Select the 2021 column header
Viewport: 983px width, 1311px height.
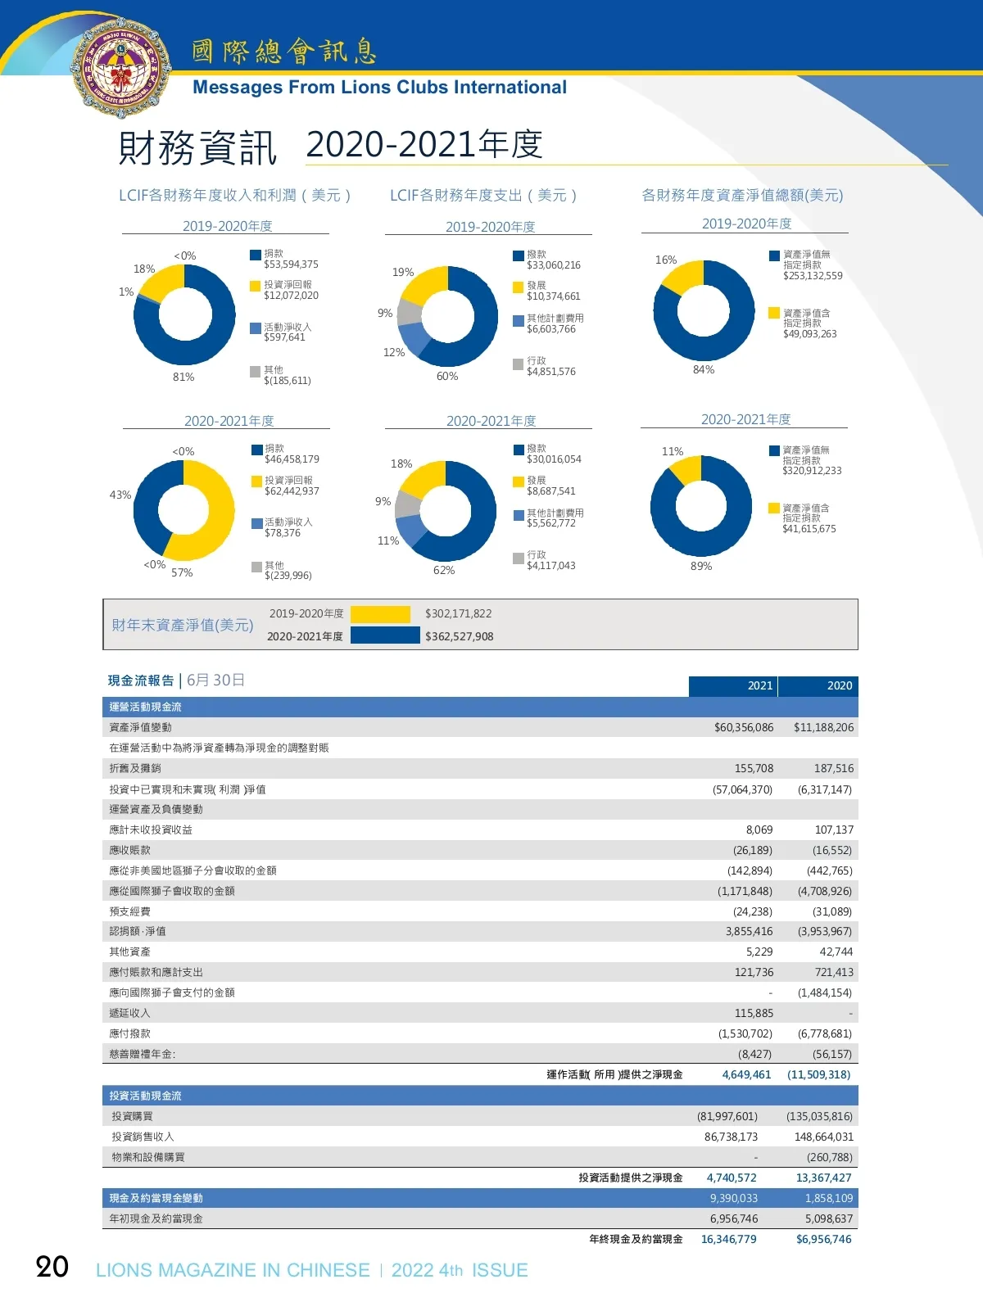coord(733,686)
